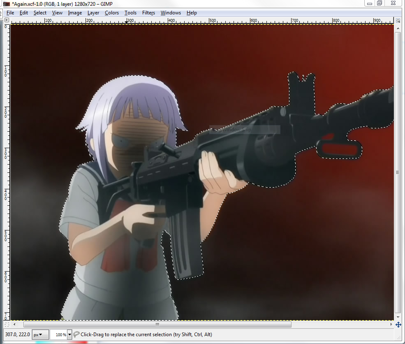Viewport: 405px width, 344px height.
Task: Open the Tools menu
Action: tap(130, 13)
